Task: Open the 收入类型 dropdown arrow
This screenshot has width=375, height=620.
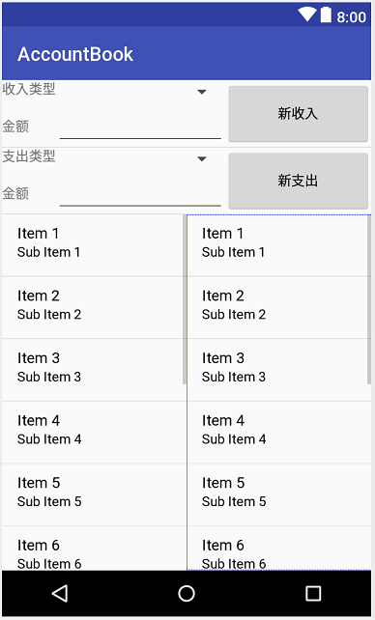Action: pos(202,92)
